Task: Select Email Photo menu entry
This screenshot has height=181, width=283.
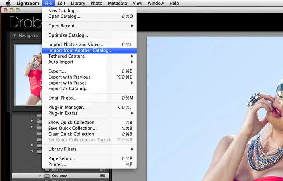Action: tap(89, 98)
